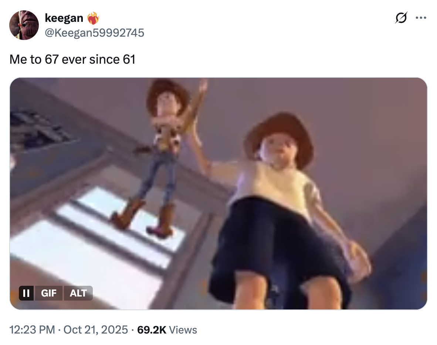
Task: Click the word Views
Action: click(x=183, y=330)
